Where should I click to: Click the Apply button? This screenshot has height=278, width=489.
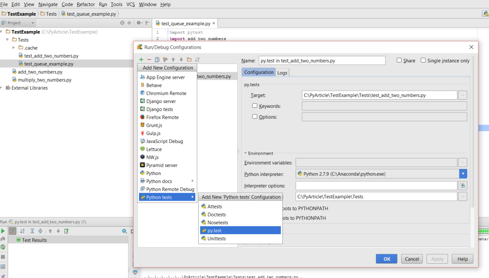tap(437, 259)
